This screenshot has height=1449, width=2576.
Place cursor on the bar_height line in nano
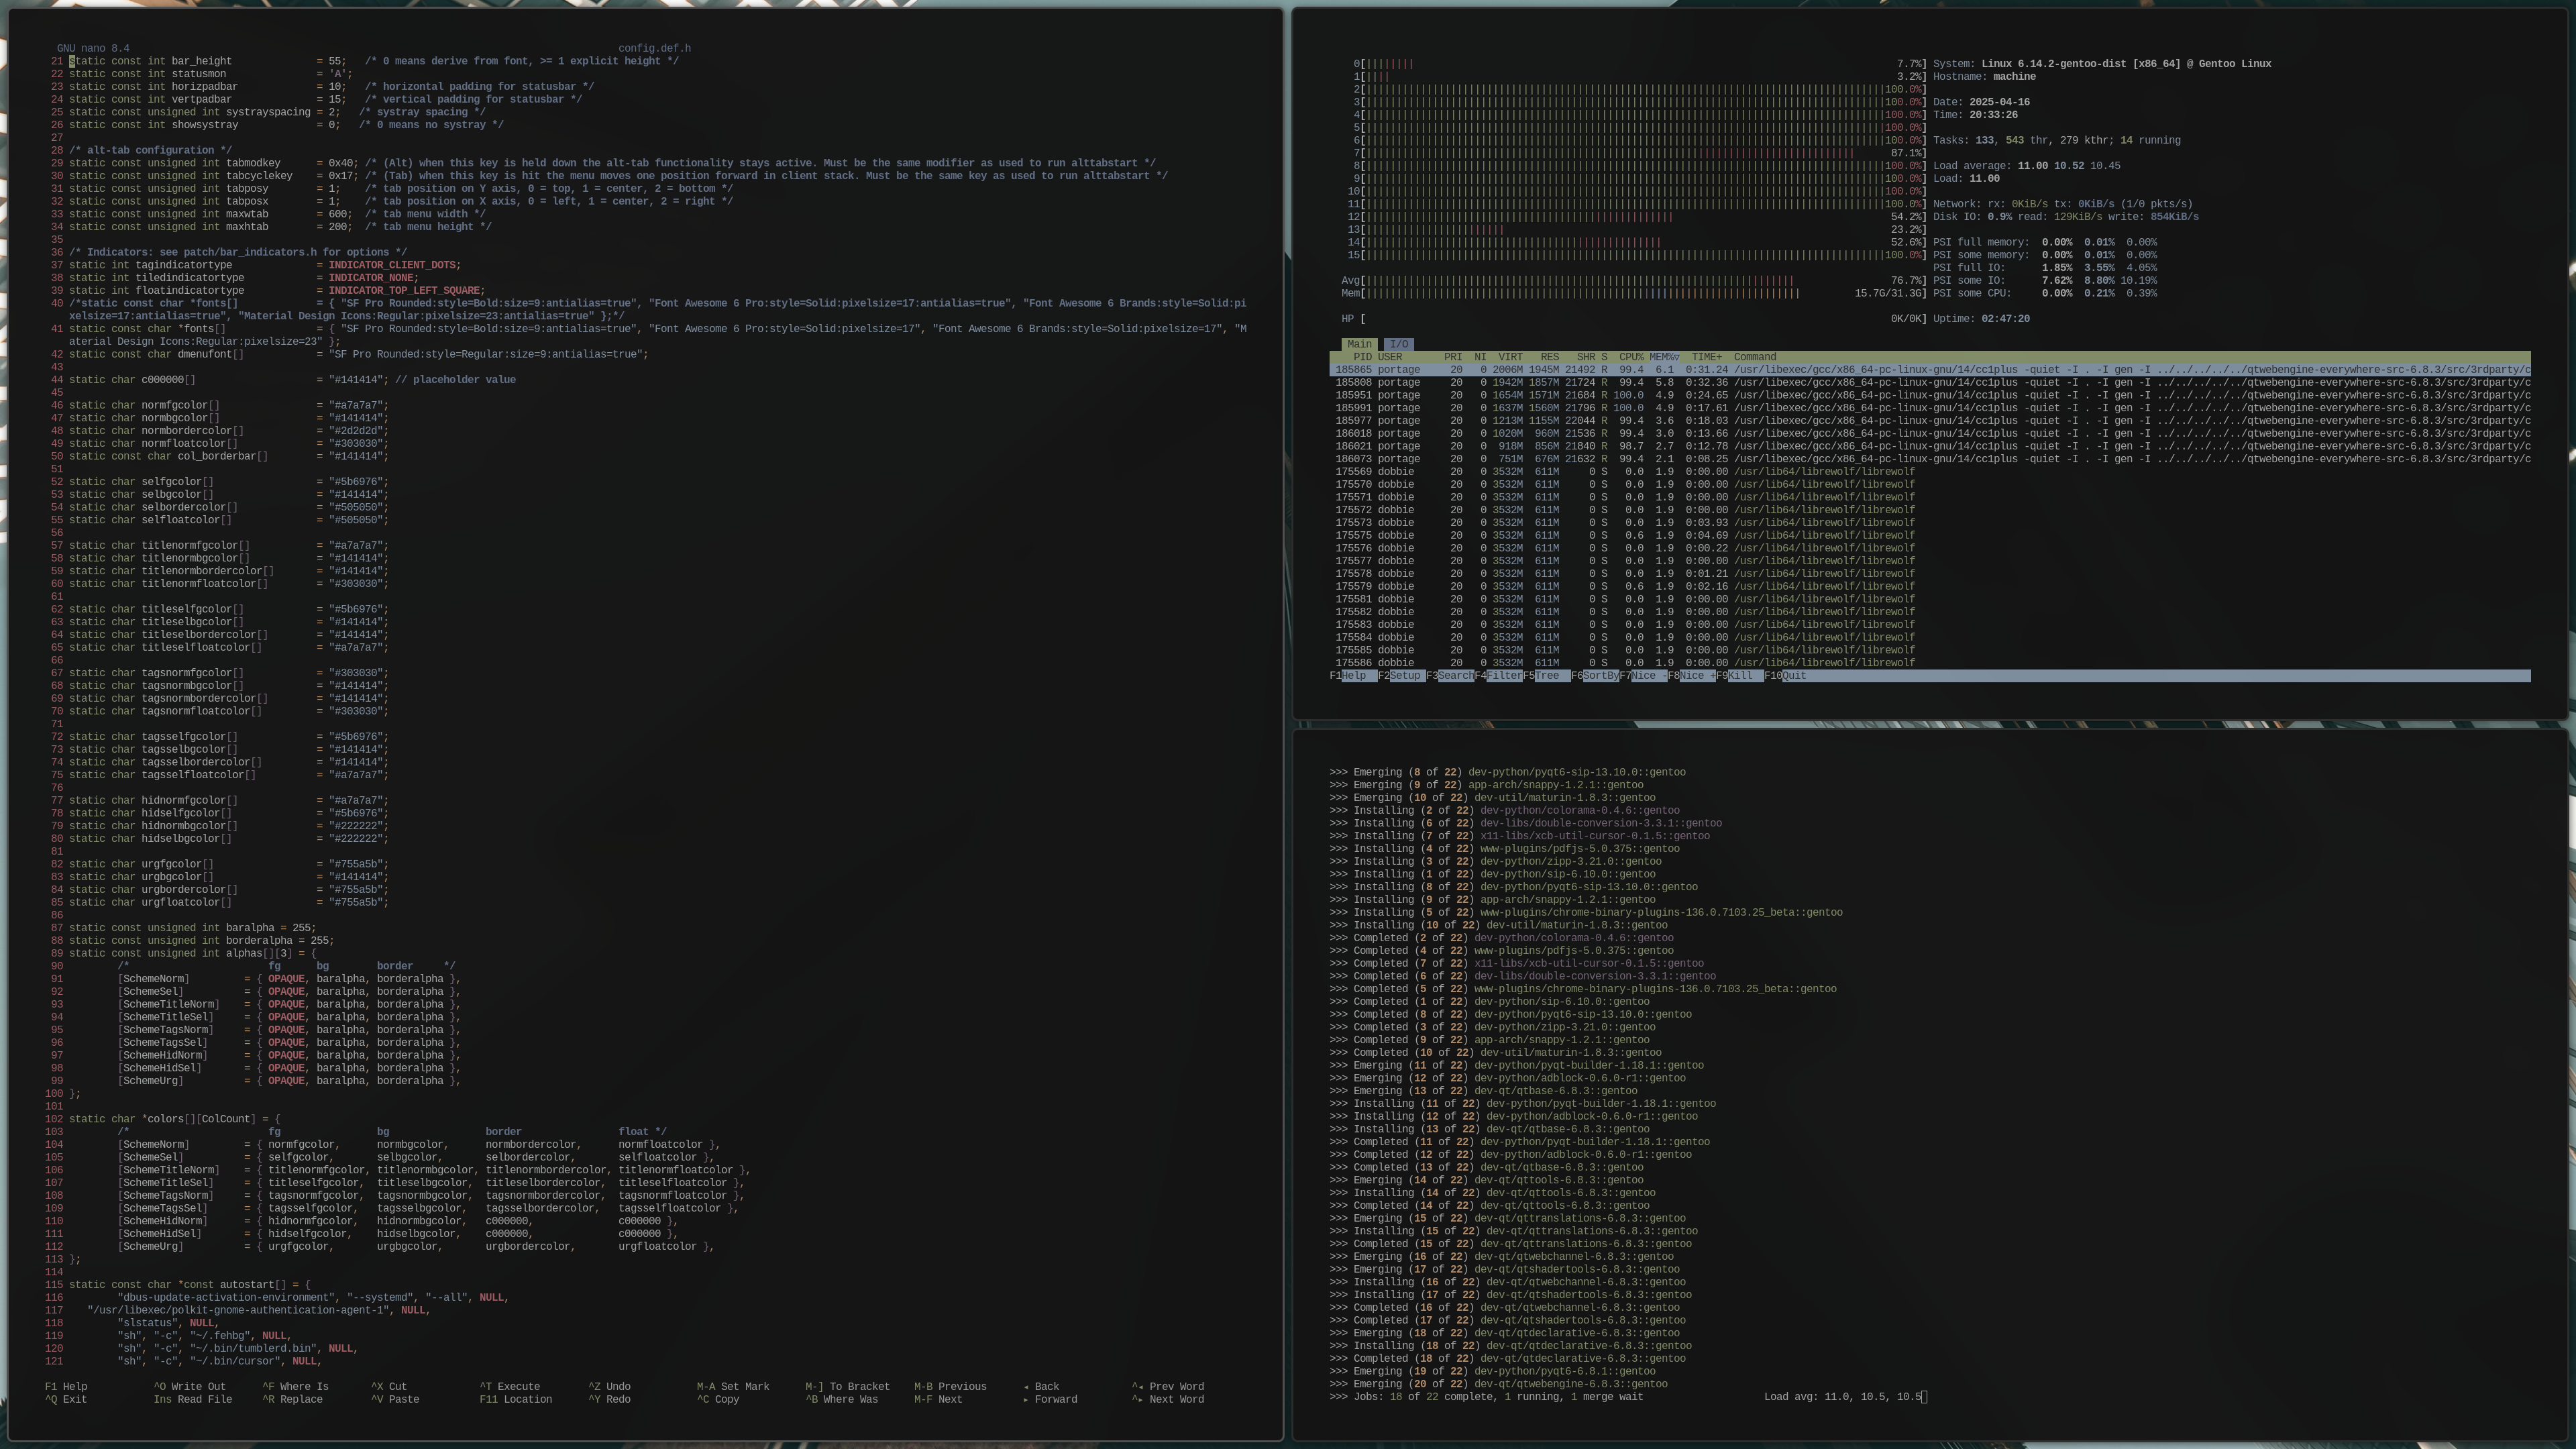[x=373, y=61]
